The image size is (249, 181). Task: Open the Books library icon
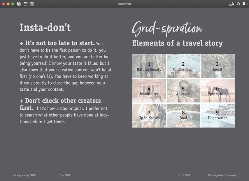pyautogui.click(x=19, y=4)
